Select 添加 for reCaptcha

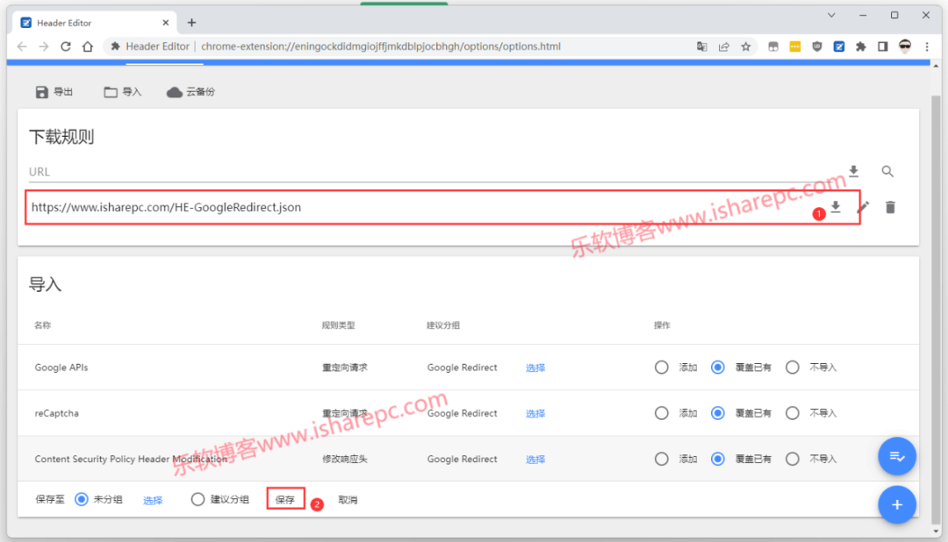(x=662, y=413)
